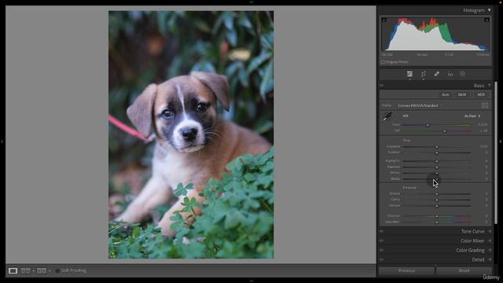Open the profile browser grid icon

pos(485,105)
